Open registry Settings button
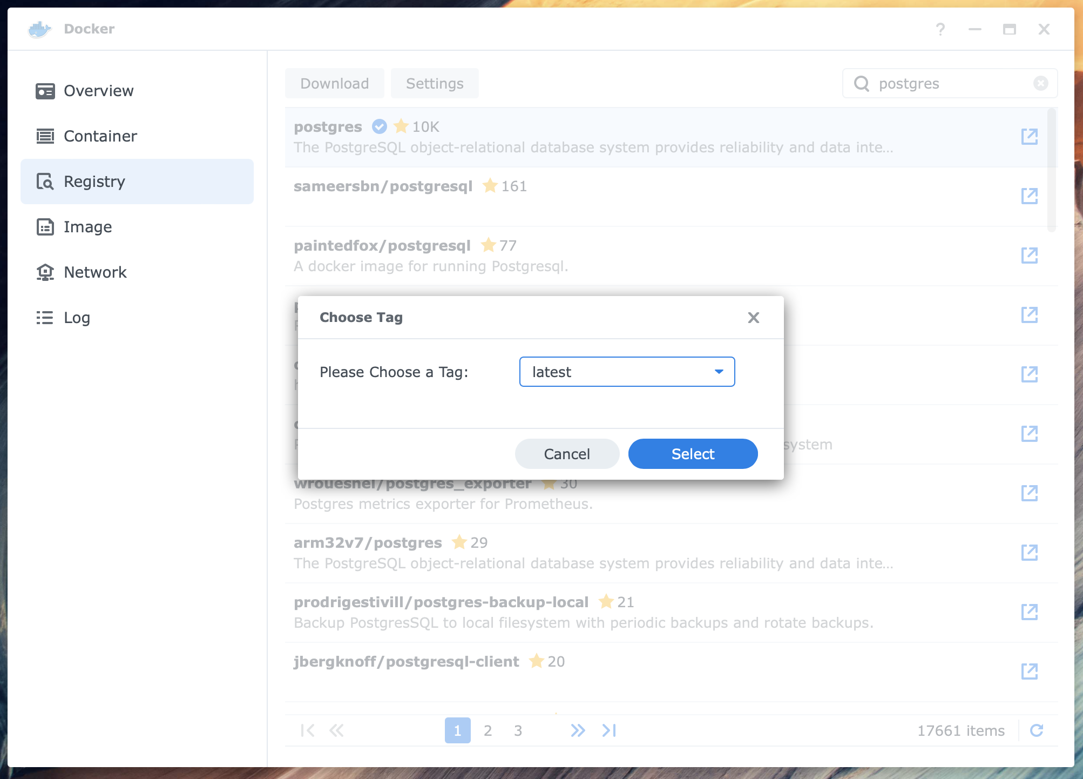The width and height of the screenshot is (1083, 779). coord(435,83)
